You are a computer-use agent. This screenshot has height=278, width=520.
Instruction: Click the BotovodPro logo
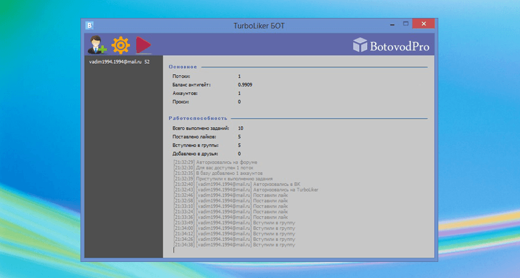coord(391,46)
